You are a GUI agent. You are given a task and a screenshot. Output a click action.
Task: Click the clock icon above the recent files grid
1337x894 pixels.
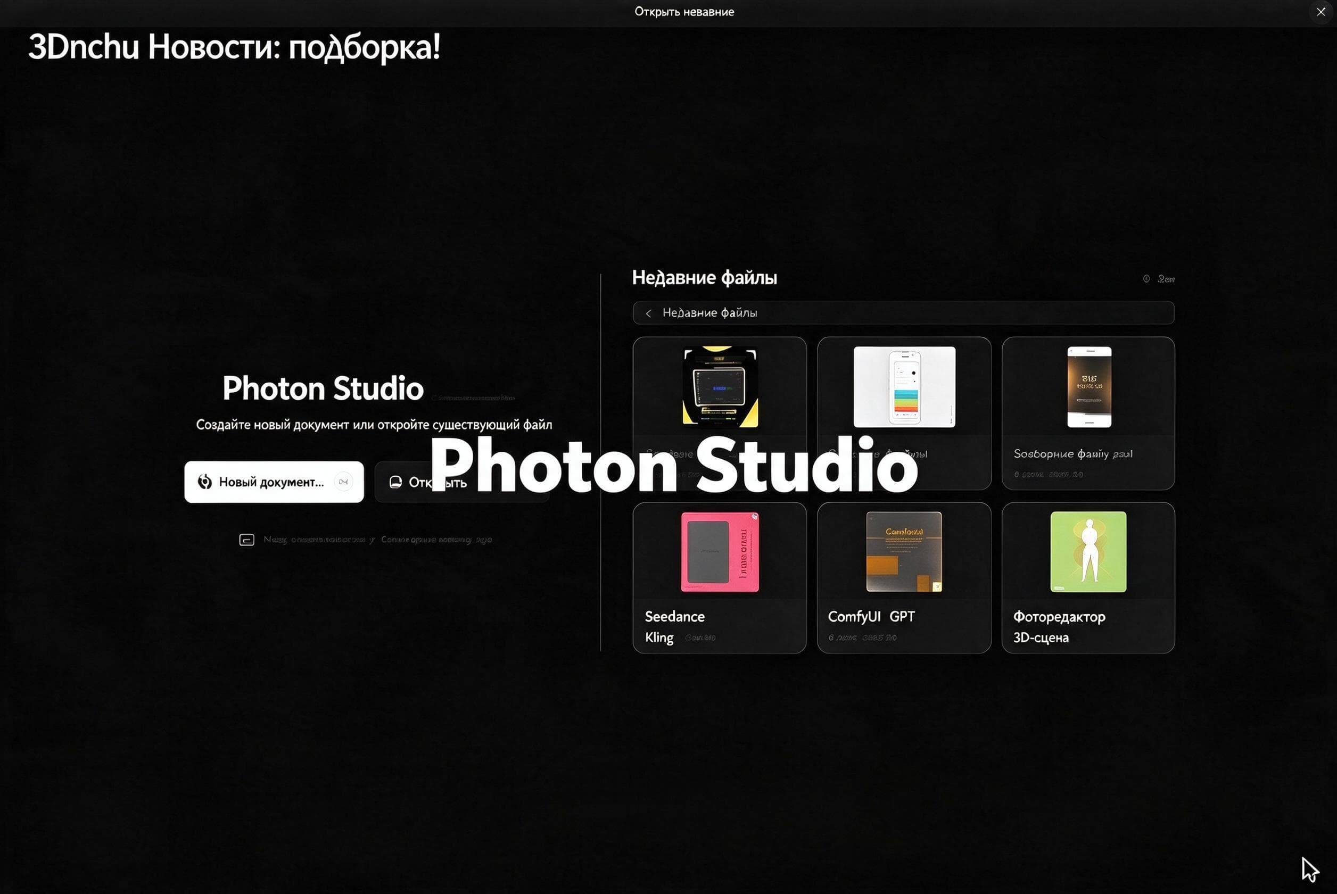[1146, 278]
